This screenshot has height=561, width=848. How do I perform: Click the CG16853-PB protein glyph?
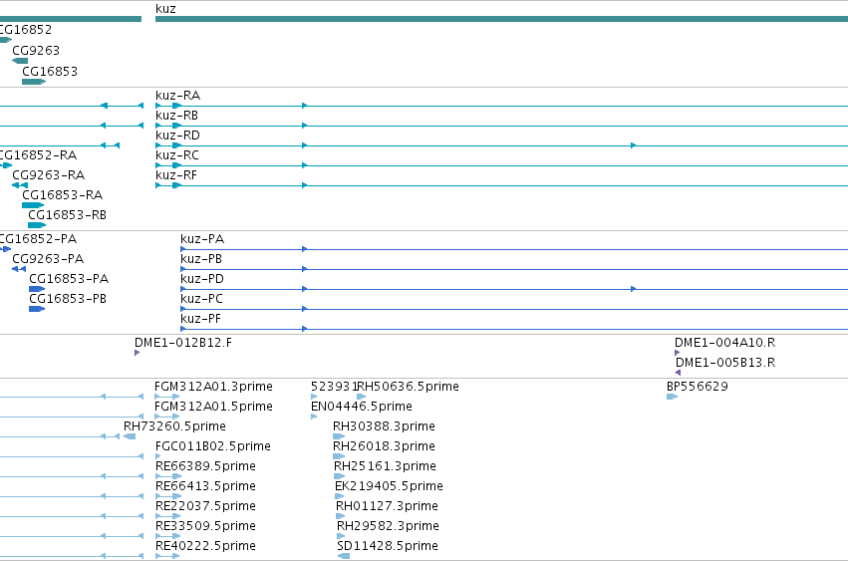(37, 309)
